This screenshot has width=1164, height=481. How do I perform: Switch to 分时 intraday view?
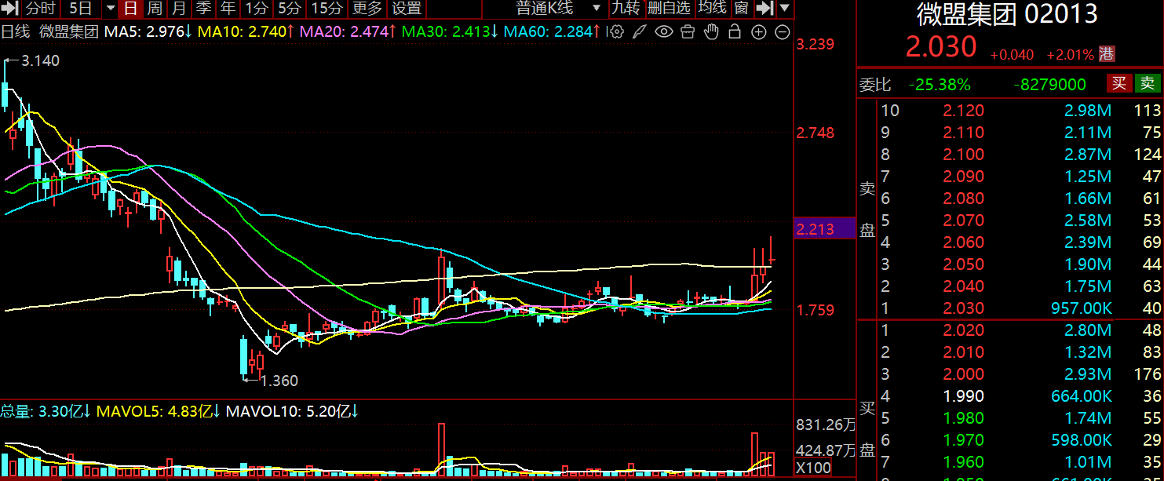[41, 9]
